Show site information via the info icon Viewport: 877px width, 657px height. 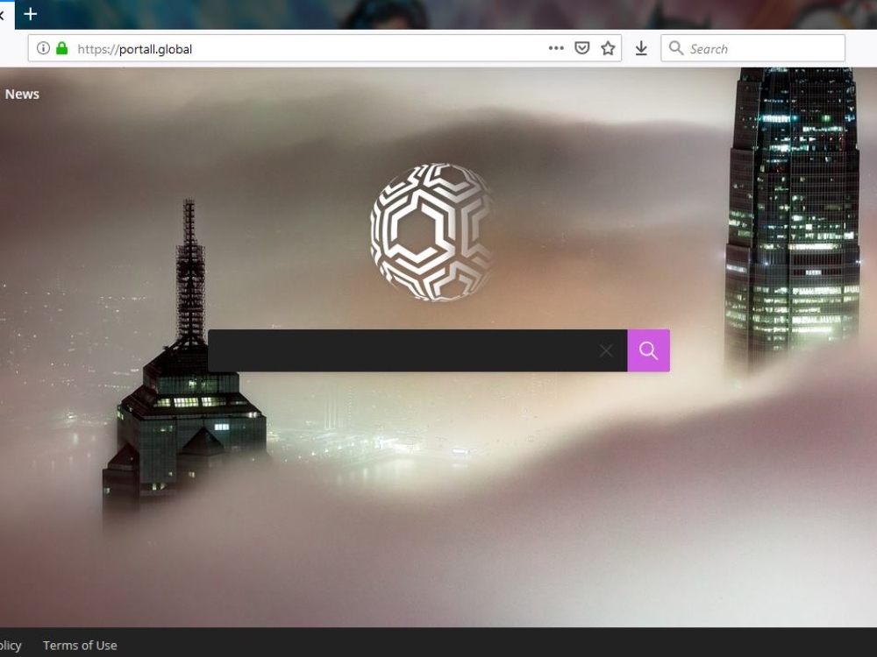[x=43, y=49]
